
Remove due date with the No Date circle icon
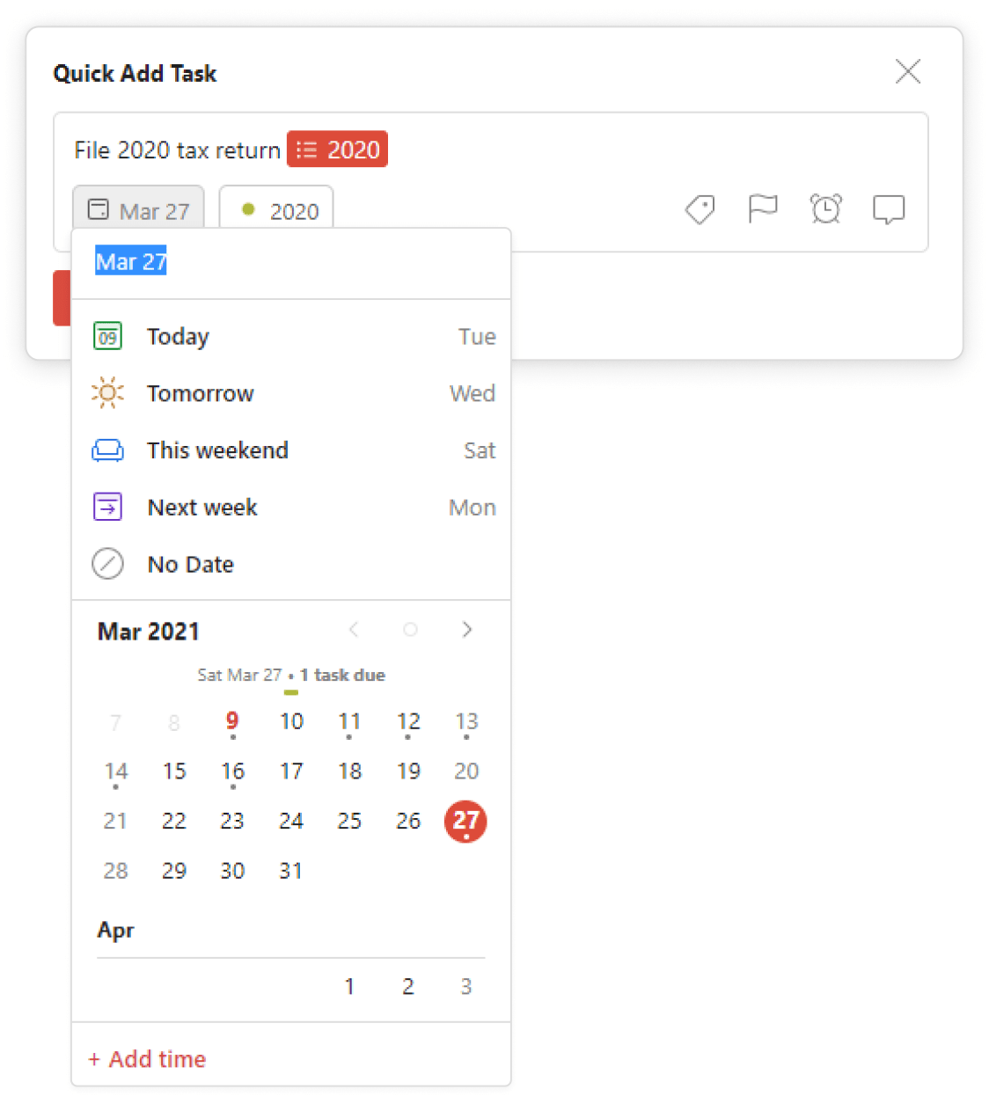click(x=107, y=564)
